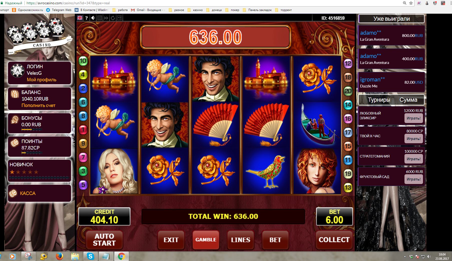Collect winnings with COLLECT button
This screenshot has width=452, height=261.
point(334,240)
